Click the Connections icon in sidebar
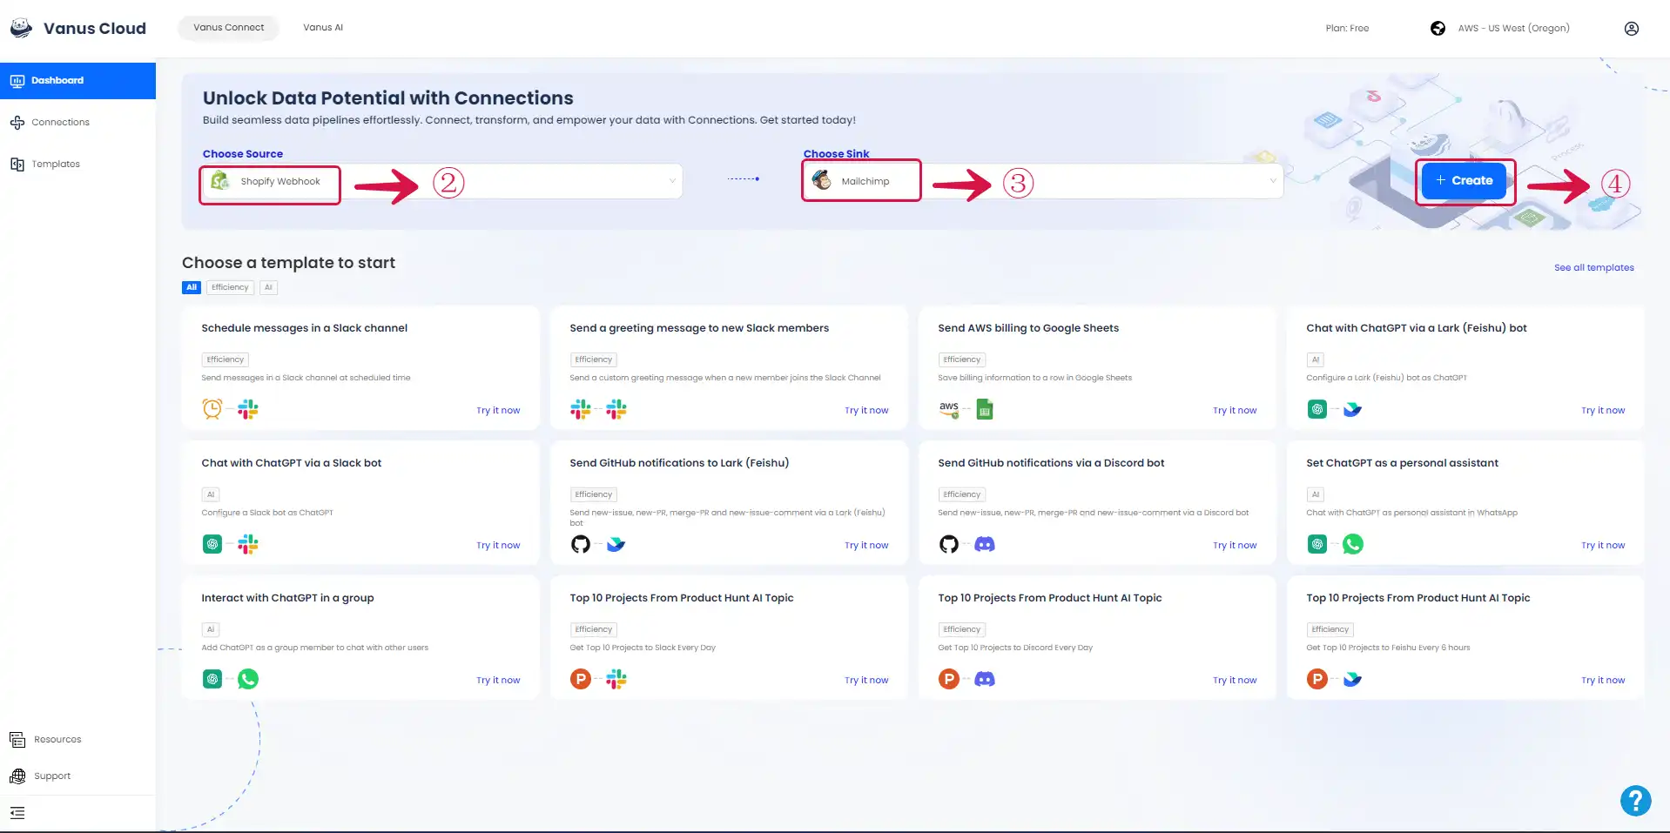Viewport: 1670px width, 833px height. (17, 122)
